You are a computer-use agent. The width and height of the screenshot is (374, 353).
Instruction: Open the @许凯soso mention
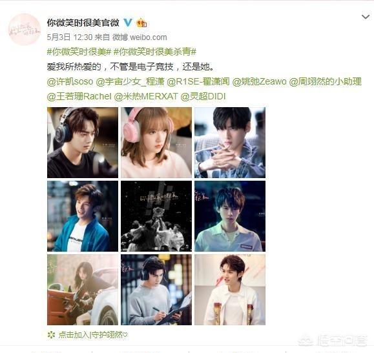click(70, 82)
